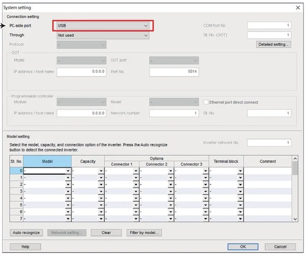The image size is (305, 256).
Task: Open the Through dropdown showing Not used
Action: click(103, 35)
